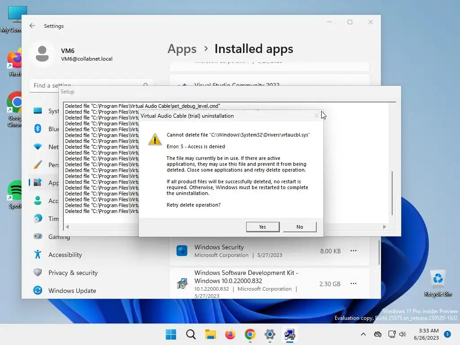Go back with the Settings back arrow
460x345 pixels.
click(x=32, y=26)
